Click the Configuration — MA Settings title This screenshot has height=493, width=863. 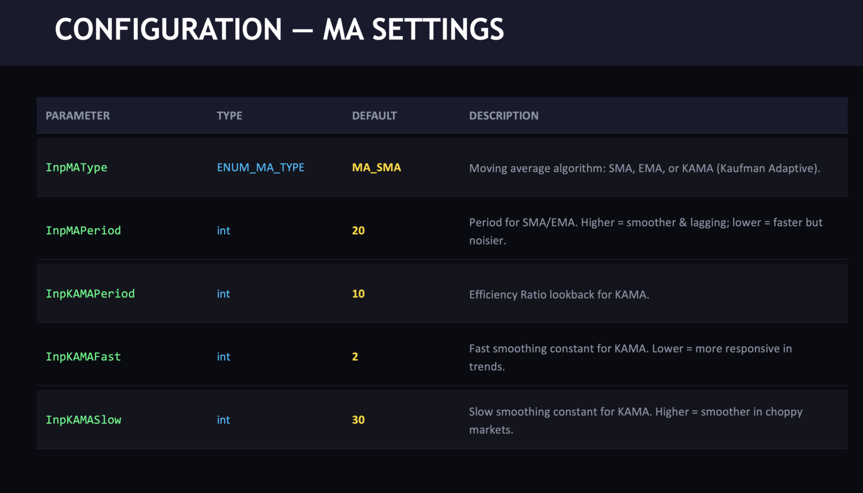(279, 30)
